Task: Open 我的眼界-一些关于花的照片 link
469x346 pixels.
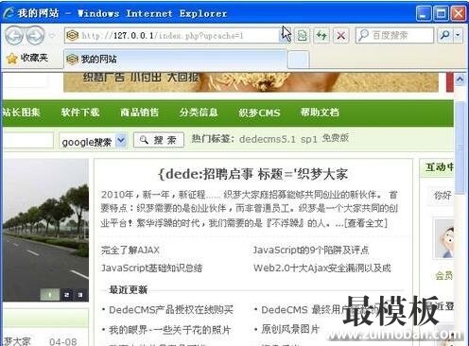Action: click(169, 330)
